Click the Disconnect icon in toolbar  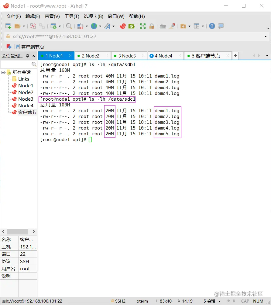coord(33,26)
